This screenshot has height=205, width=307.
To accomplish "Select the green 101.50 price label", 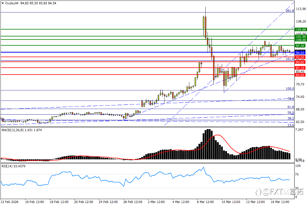I will [300, 36].
